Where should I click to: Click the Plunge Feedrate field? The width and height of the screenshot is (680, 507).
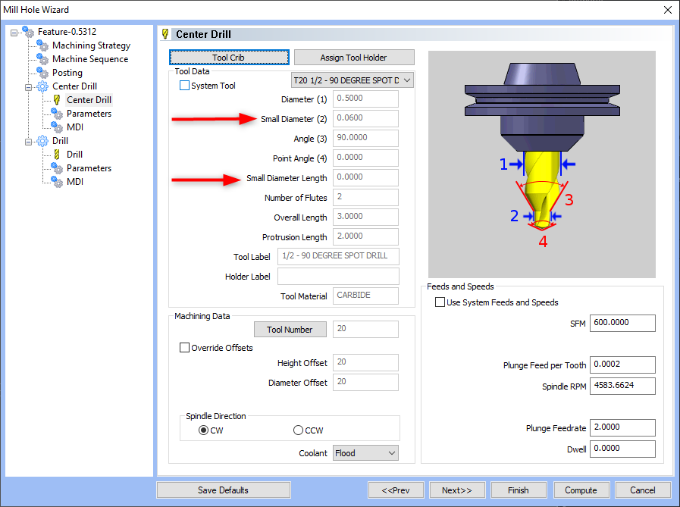click(x=622, y=427)
